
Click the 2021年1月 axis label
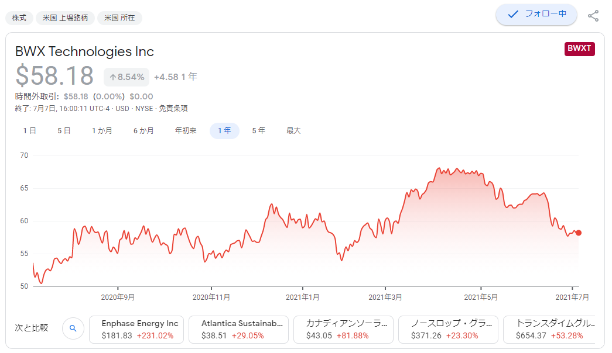point(303,297)
